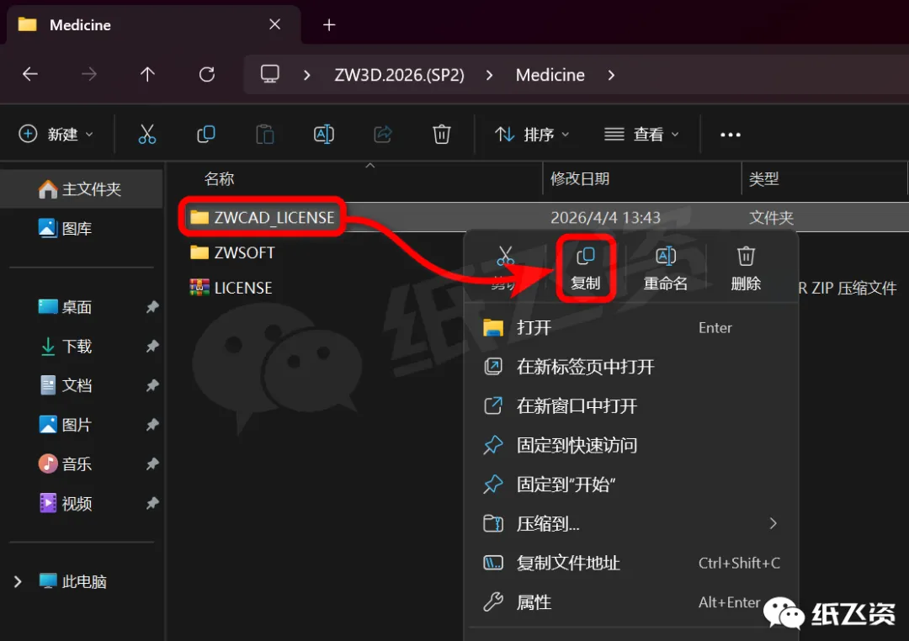This screenshot has height=641, width=909.
Task: Sort by the 名称 column header
Action: coord(219,178)
